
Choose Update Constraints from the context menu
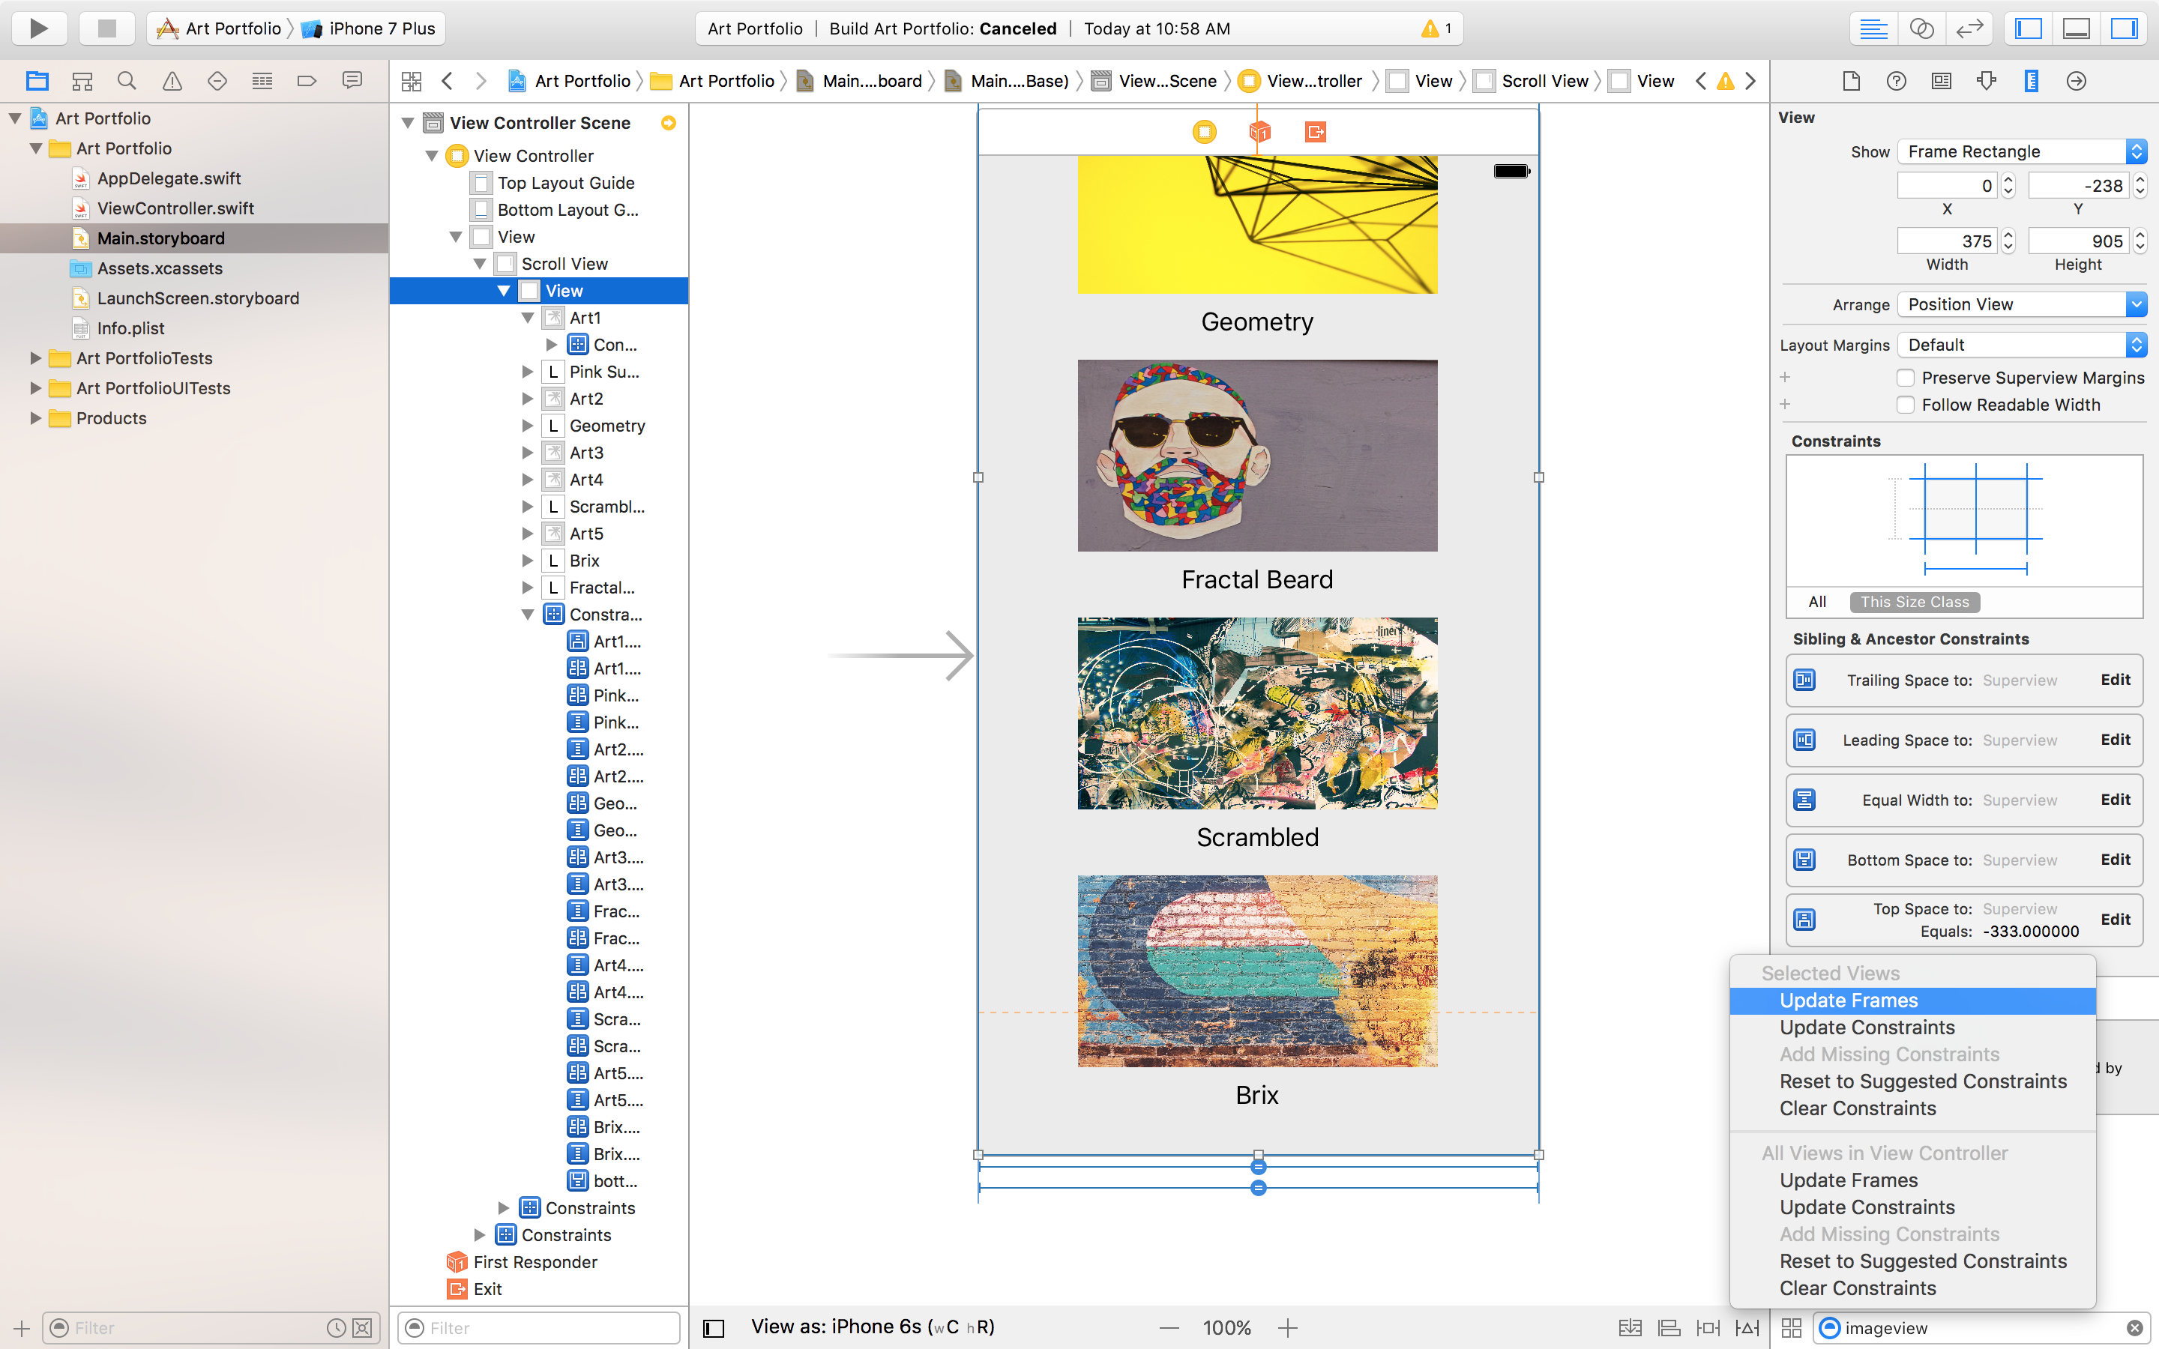coord(1867,1027)
